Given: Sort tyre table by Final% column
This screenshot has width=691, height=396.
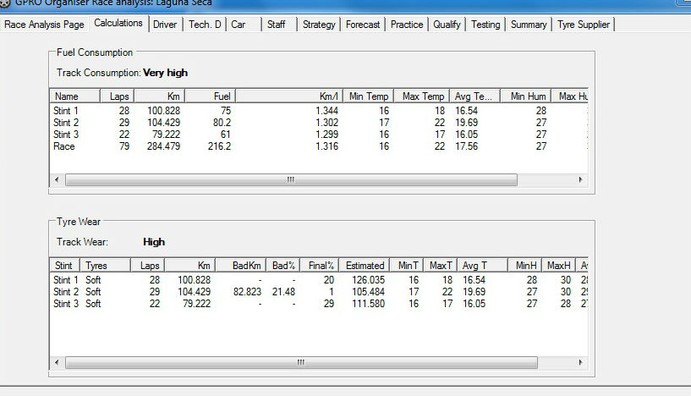Looking at the screenshot, I should click(320, 266).
